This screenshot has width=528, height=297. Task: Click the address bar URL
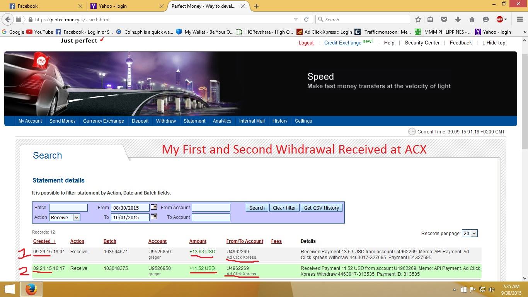point(72,19)
